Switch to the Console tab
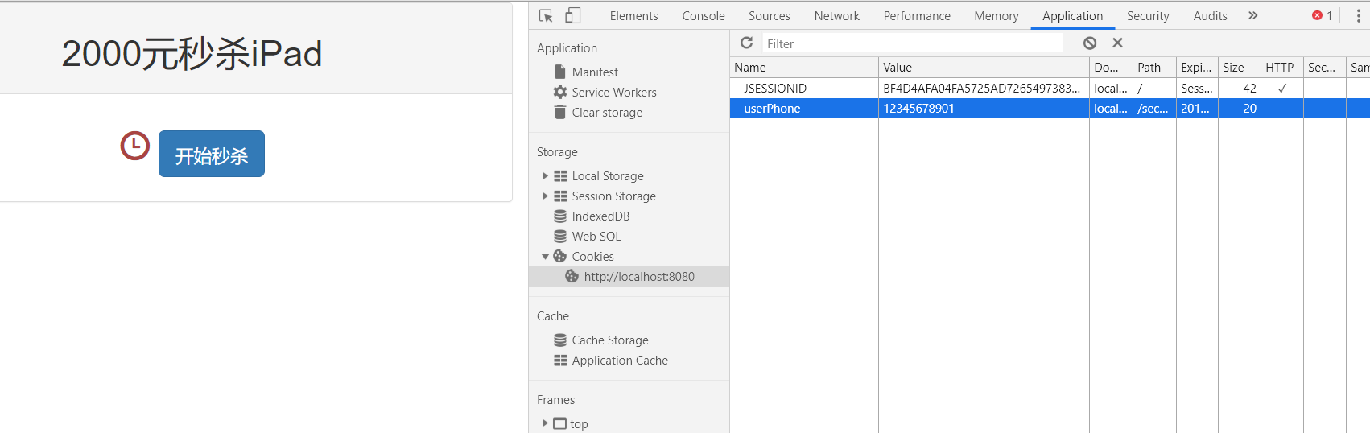Viewport: 1370px width, 433px height. point(703,16)
